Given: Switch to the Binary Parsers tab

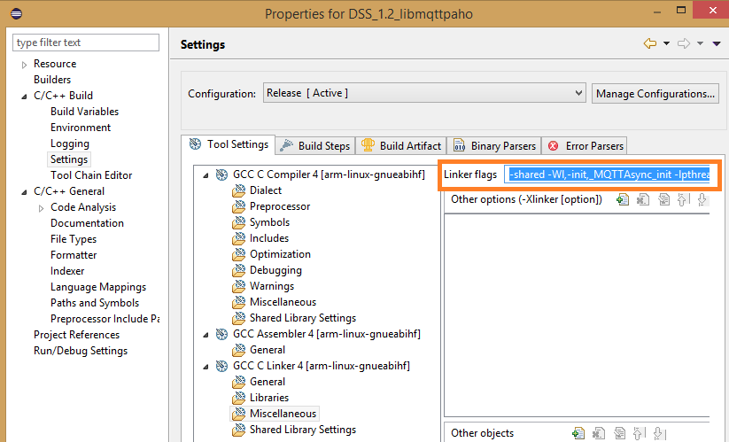Looking at the screenshot, I should pos(494,145).
